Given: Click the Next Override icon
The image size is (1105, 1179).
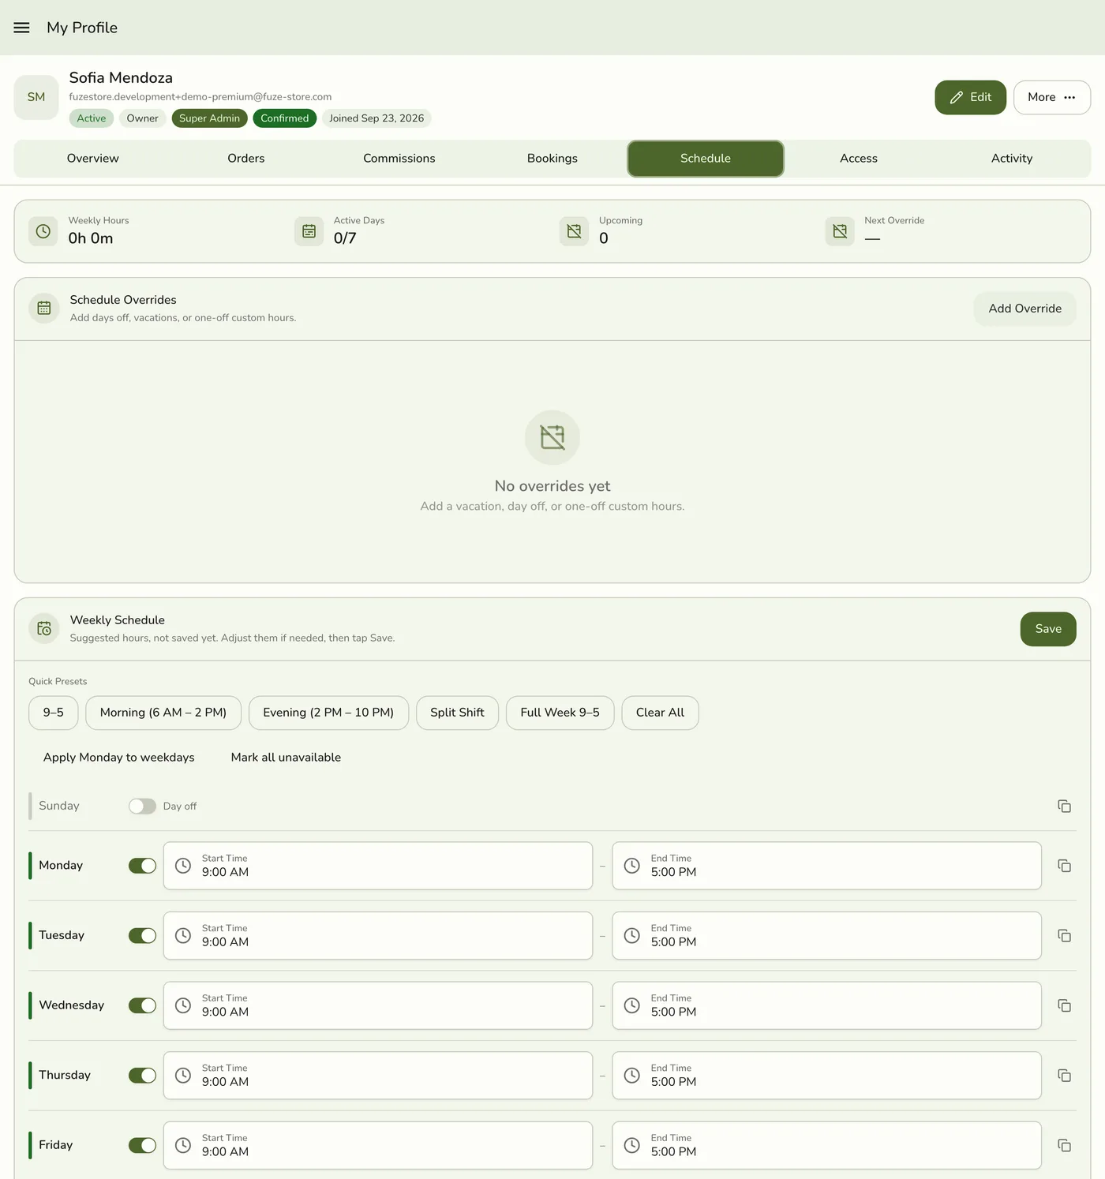Looking at the screenshot, I should [840, 231].
